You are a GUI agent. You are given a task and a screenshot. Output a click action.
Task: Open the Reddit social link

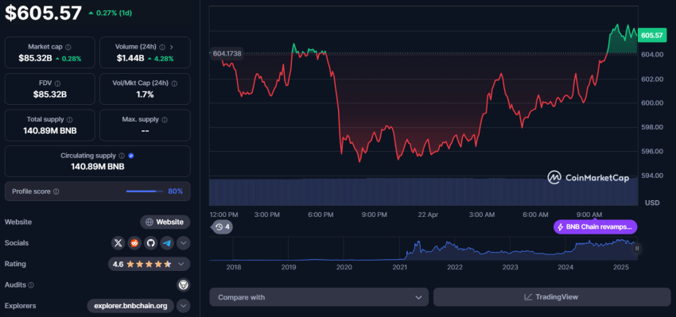point(134,243)
